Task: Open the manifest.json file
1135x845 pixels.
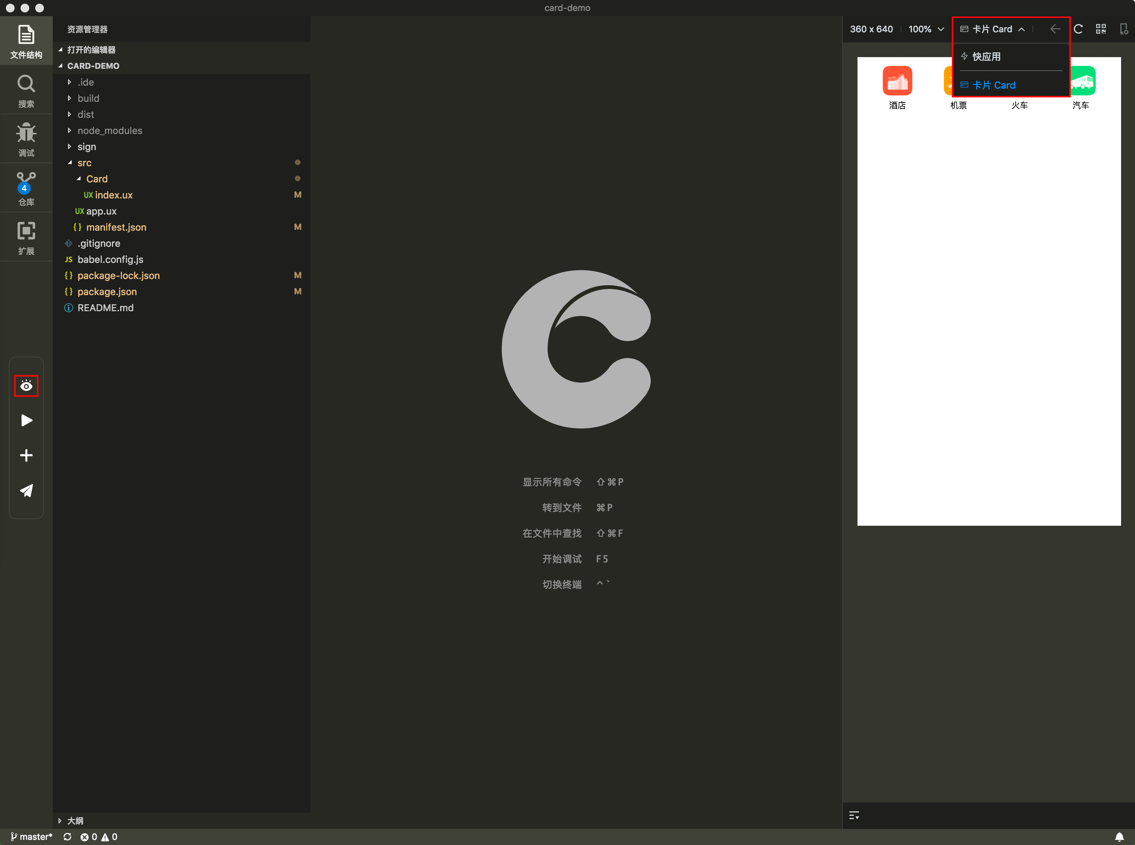Action: click(116, 227)
